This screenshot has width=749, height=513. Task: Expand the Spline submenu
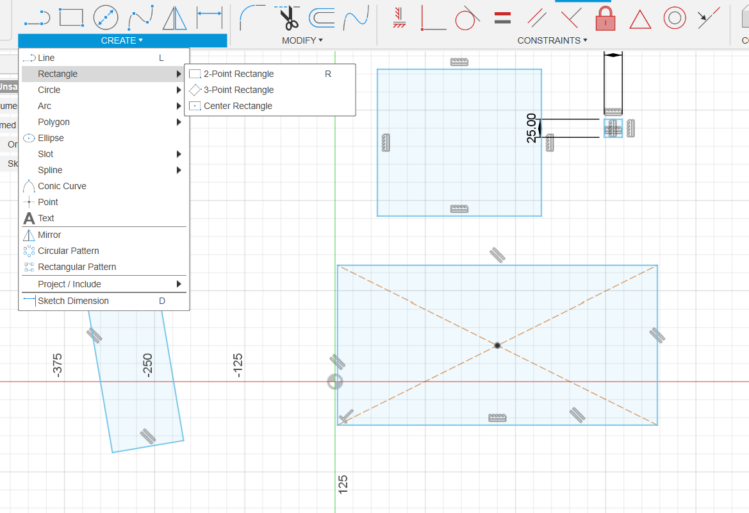point(104,170)
